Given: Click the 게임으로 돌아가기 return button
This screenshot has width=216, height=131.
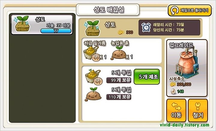Looking at the screenshot, I should [190, 10].
